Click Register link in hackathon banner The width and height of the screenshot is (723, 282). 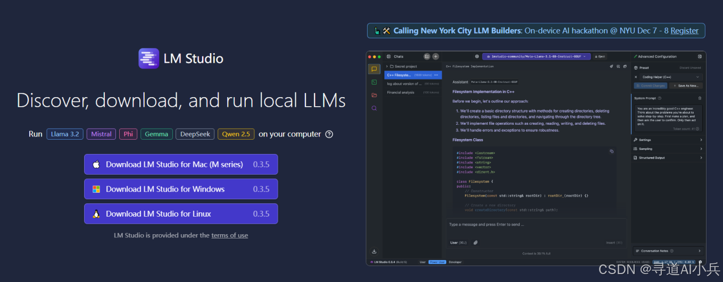[684, 31]
